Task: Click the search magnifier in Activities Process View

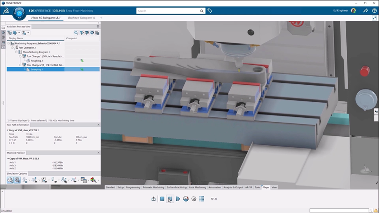Action: pyautogui.click(x=76, y=33)
